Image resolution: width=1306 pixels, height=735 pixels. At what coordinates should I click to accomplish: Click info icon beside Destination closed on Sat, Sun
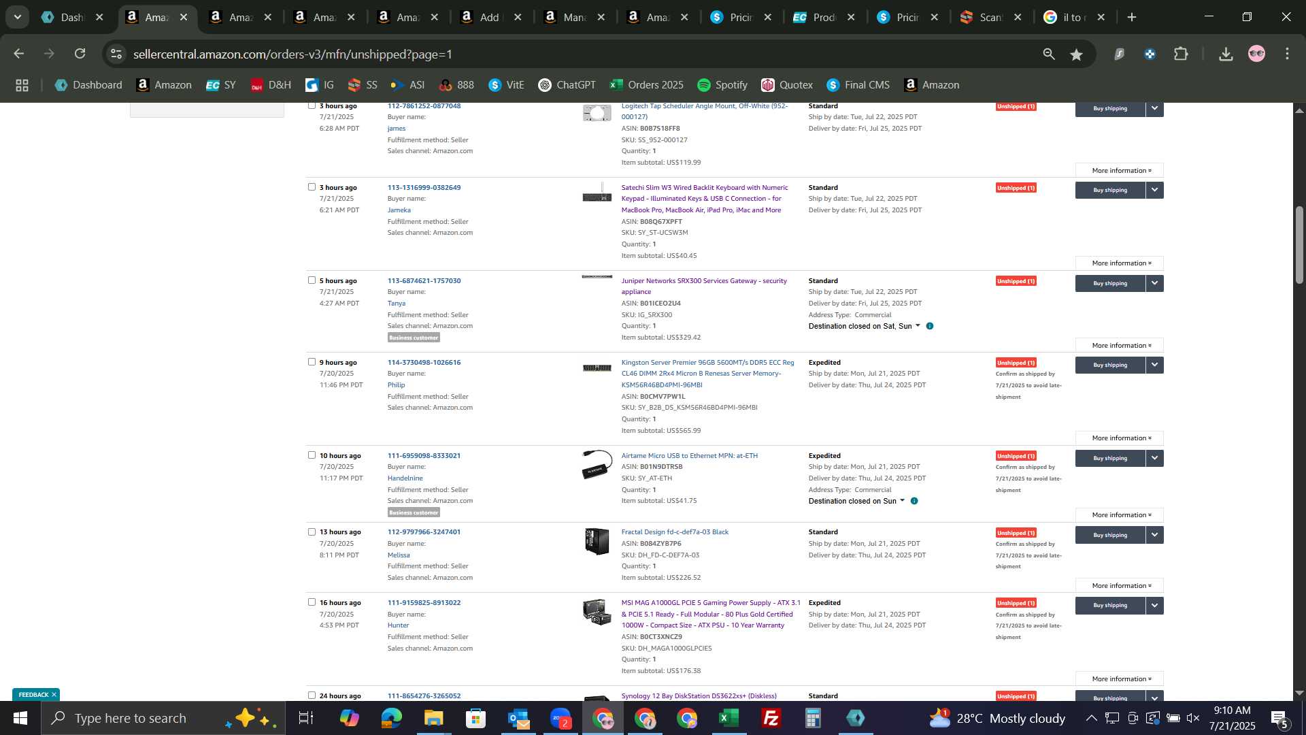[x=930, y=326]
